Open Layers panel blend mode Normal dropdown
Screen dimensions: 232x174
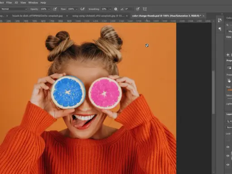pyautogui.click(x=229, y=127)
